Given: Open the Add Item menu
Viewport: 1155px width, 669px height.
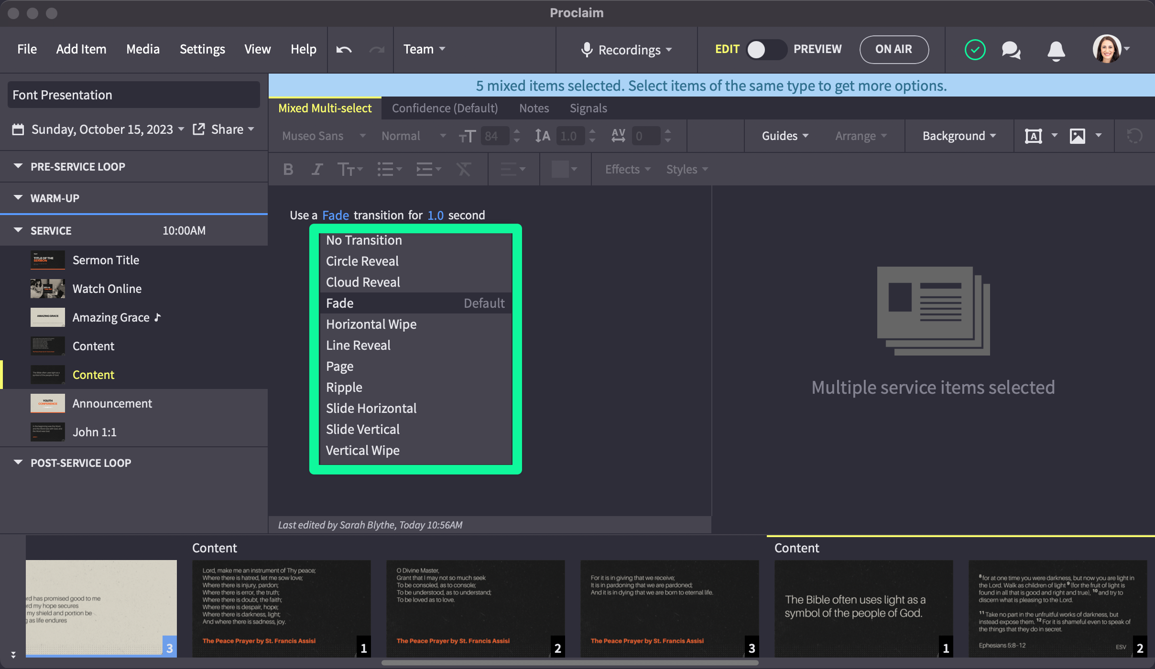Looking at the screenshot, I should pyautogui.click(x=81, y=49).
